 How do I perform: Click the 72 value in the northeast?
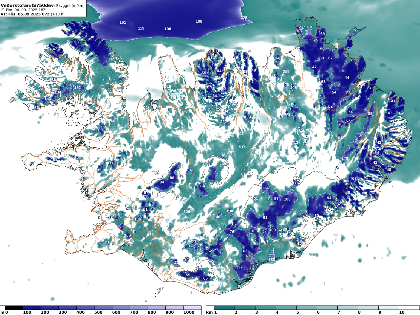click(x=350, y=111)
